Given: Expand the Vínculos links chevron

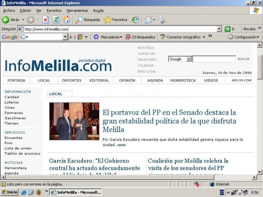Looking at the screenshot, I should pos(259,28).
